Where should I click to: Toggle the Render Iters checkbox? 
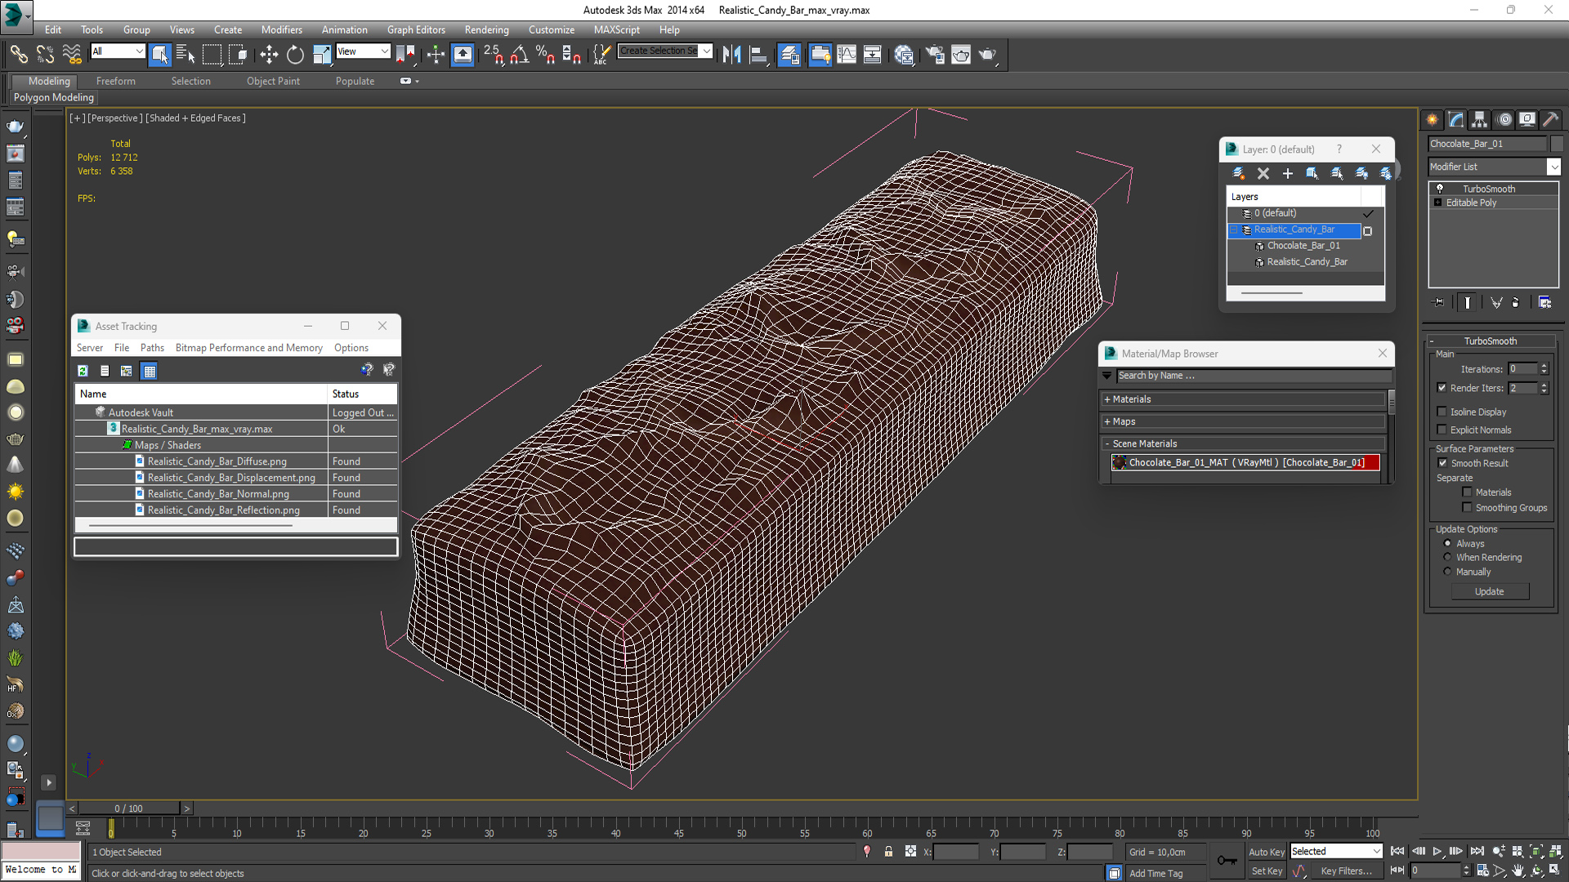tap(1442, 389)
